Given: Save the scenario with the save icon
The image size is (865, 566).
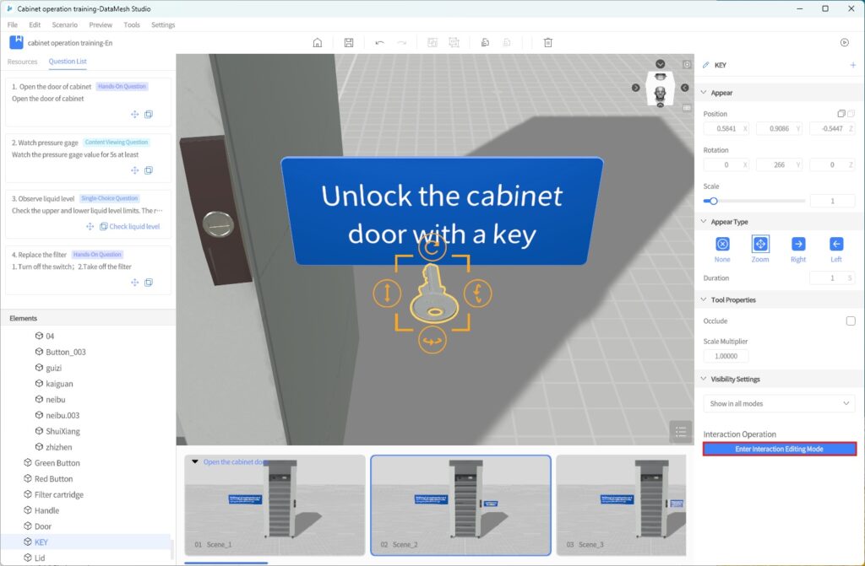Looking at the screenshot, I should pos(349,42).
